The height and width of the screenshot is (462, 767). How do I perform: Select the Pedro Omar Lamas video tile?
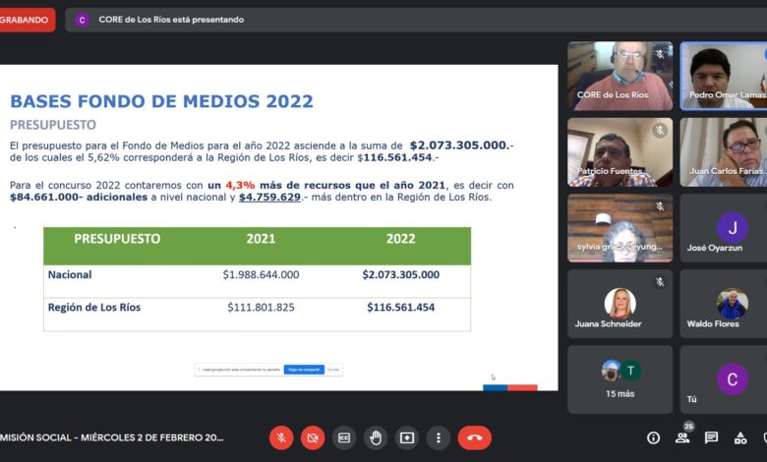[x=724, y=76]
